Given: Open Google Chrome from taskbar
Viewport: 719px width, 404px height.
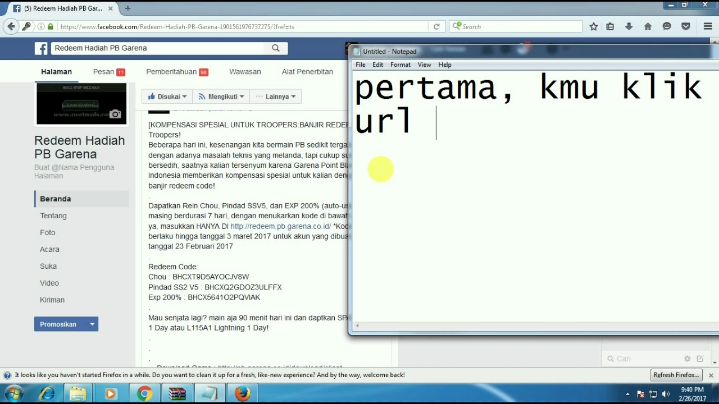Looking at the screenshot, I should pyautogui.click(x=144, y=394).
